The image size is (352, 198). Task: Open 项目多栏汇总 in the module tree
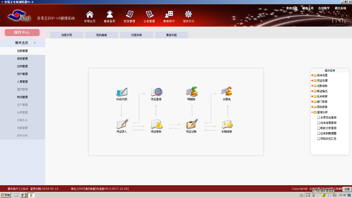pos(328,138)
